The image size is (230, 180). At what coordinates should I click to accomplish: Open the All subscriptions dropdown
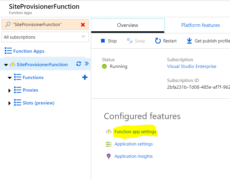click(x=45, y=37)
